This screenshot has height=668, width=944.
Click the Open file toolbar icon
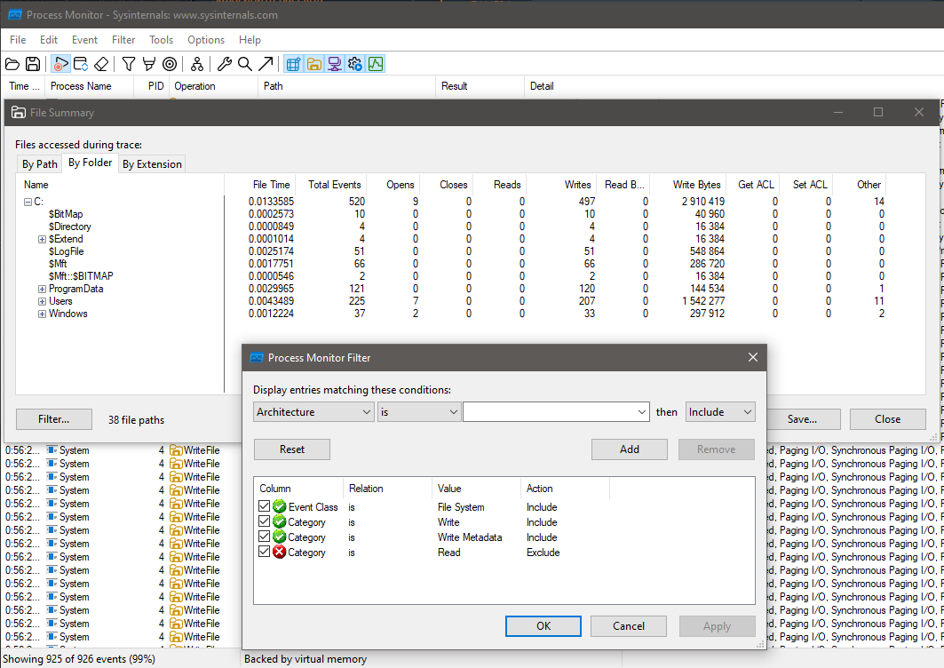(x=12, y=64)
